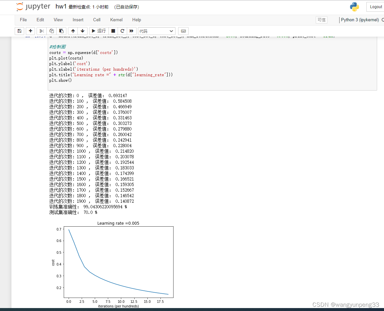Open the Kernel menu
Image resolution: width=384 pixels, height=311 pixels.
116,20
